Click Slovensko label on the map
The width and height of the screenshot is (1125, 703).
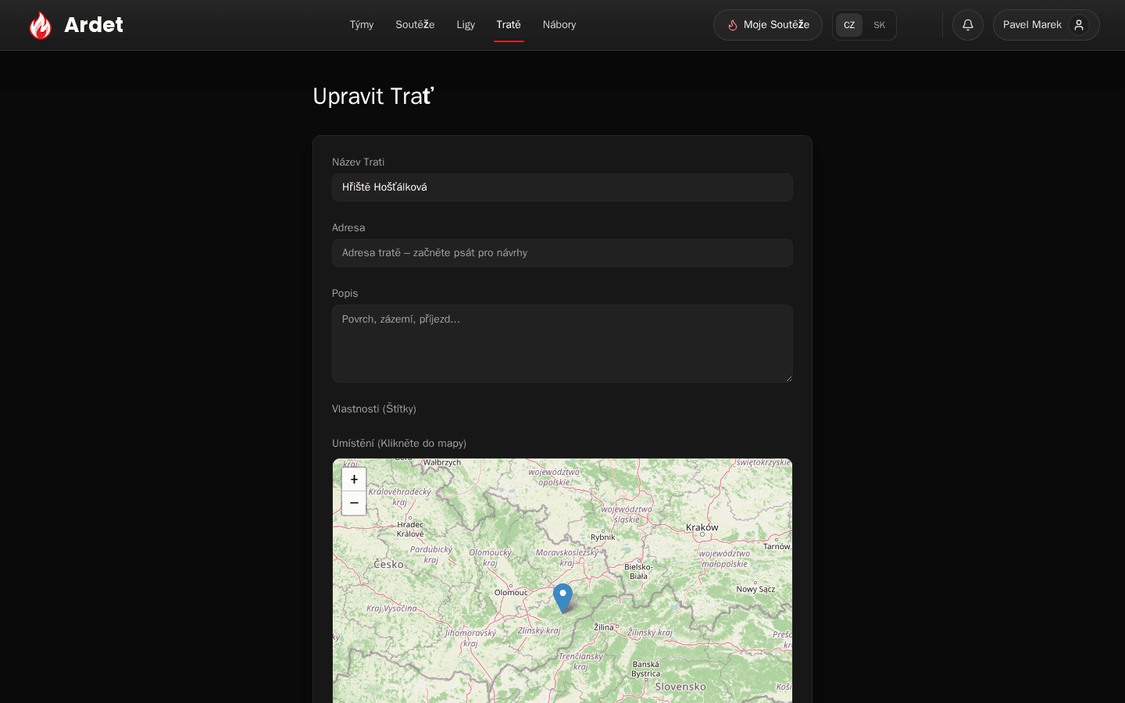click(680, 687)
